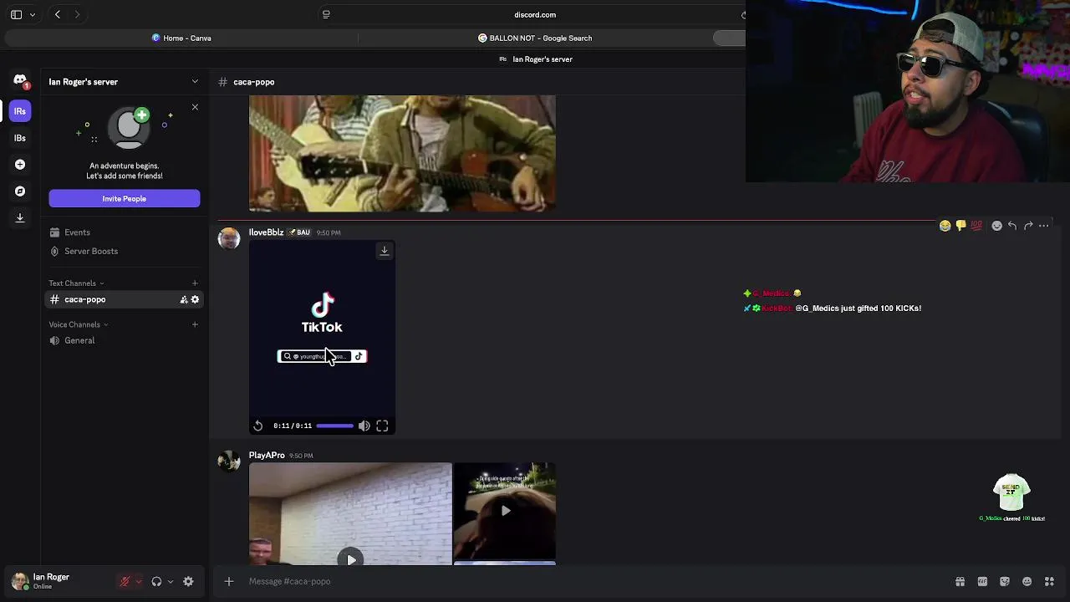Toggle browser sidebar button
This screenshot has height=602, width=1070.
coord(17,14)
